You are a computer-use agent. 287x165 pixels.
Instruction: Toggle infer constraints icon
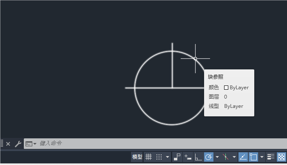point(177,157)
